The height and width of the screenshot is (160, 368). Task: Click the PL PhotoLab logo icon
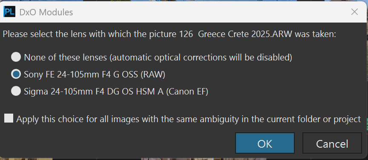[10, 12]
